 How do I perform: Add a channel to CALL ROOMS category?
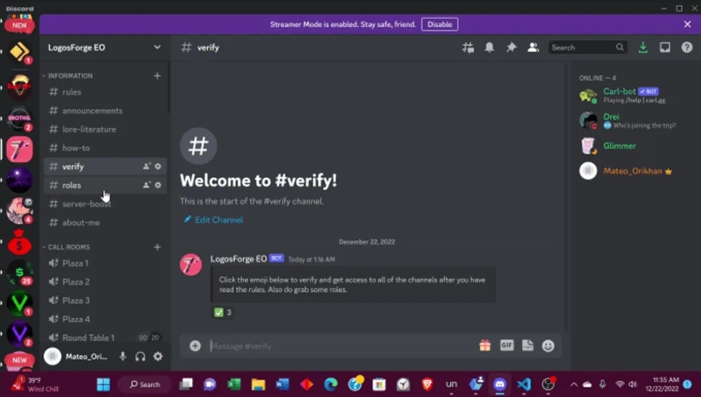tap(157, 247)
